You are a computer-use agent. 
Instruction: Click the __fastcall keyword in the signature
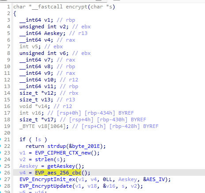point(47,7)
